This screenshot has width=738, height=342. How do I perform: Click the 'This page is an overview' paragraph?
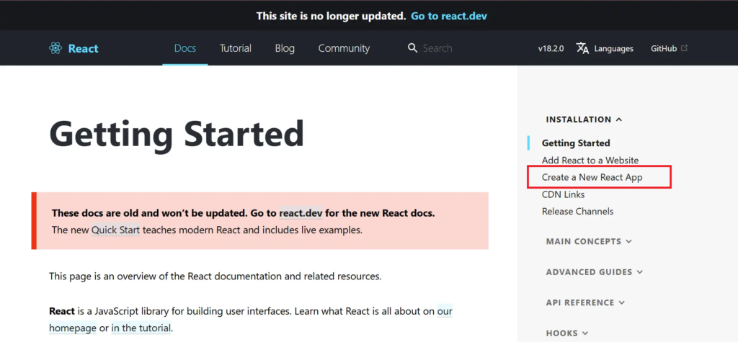(215, 276)
